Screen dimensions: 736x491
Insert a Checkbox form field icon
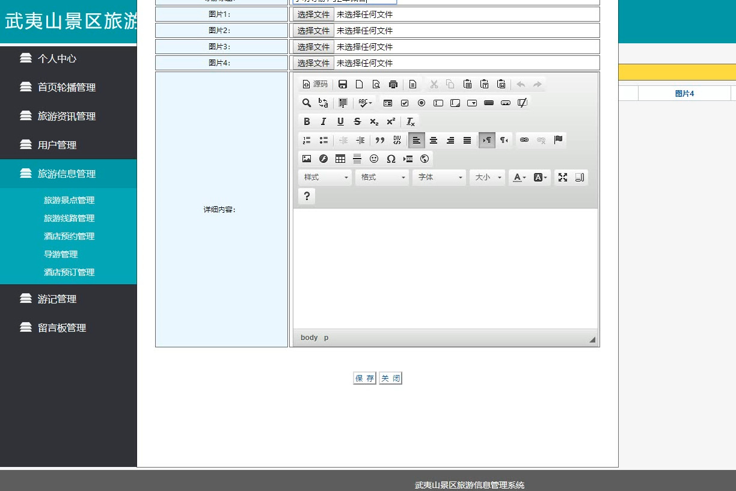click(405, 103)
